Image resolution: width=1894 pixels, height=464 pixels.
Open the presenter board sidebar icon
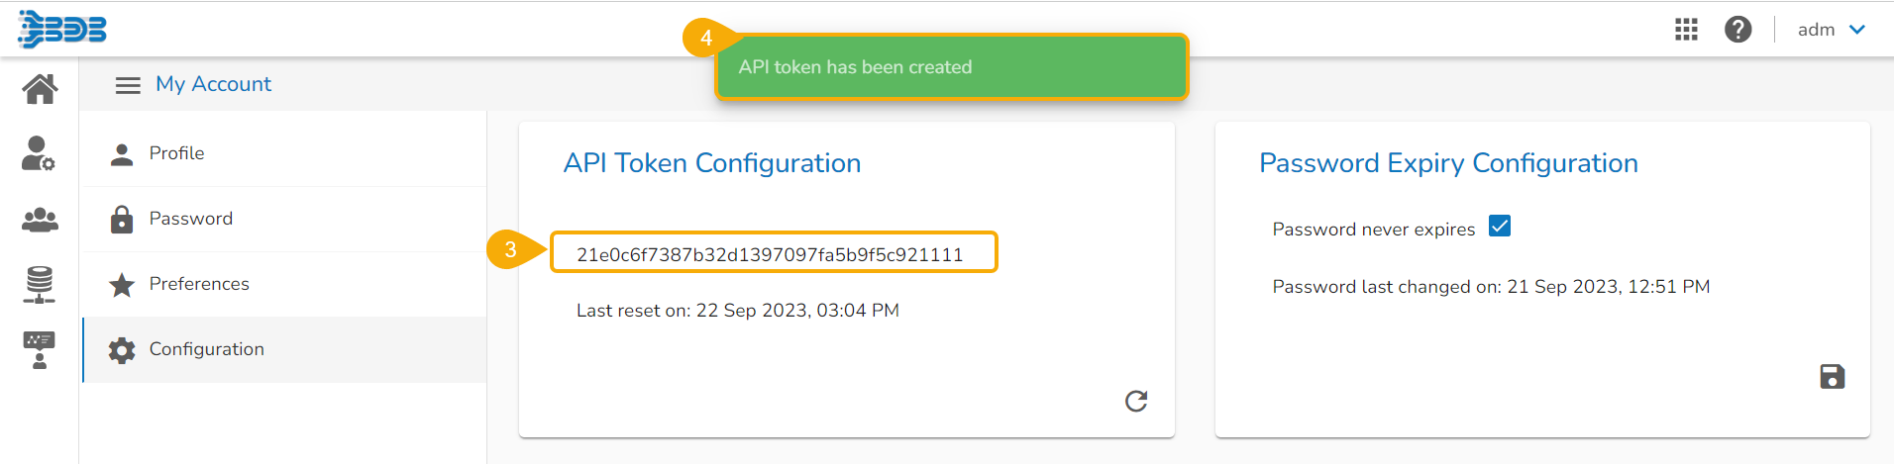40,349
